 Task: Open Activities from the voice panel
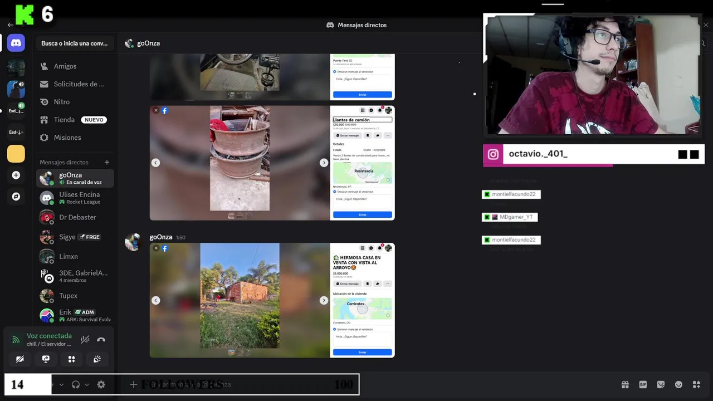(71, 359)
